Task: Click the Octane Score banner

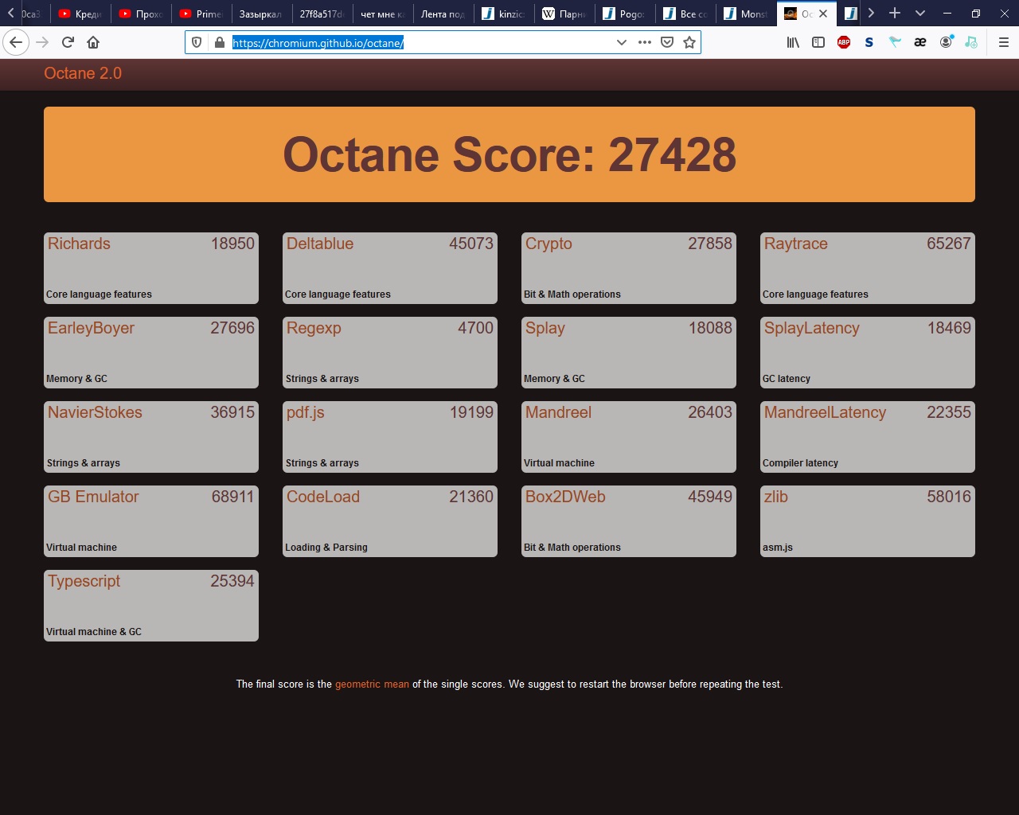Action: point(509,154)
